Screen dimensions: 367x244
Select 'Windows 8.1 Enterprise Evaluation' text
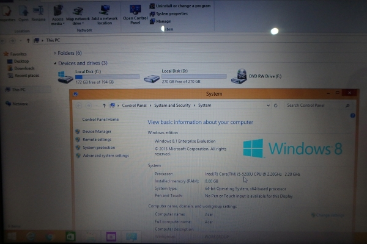coord(185,142)
